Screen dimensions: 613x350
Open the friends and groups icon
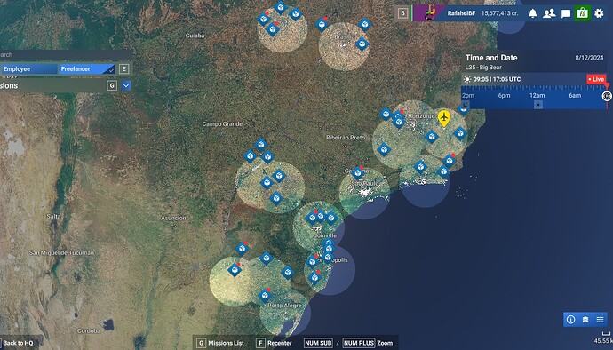click(x=549, y=13)
